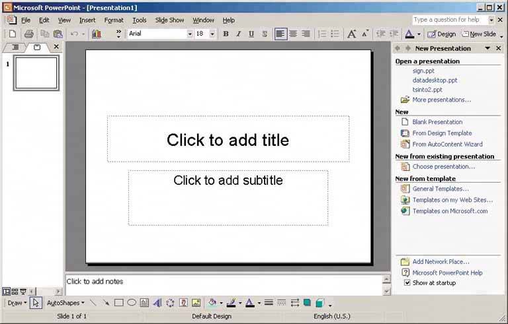The height and width of the screenshot is (324, 508).
Task: Choose line style in the Draw toolbar
Action: 269,303
